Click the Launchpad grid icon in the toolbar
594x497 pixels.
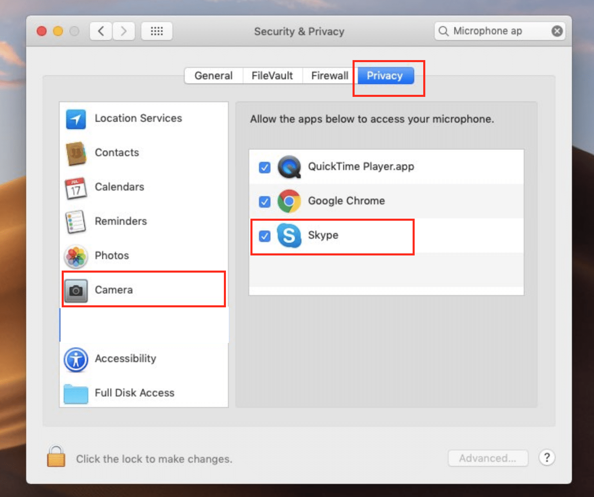[156, 31]
